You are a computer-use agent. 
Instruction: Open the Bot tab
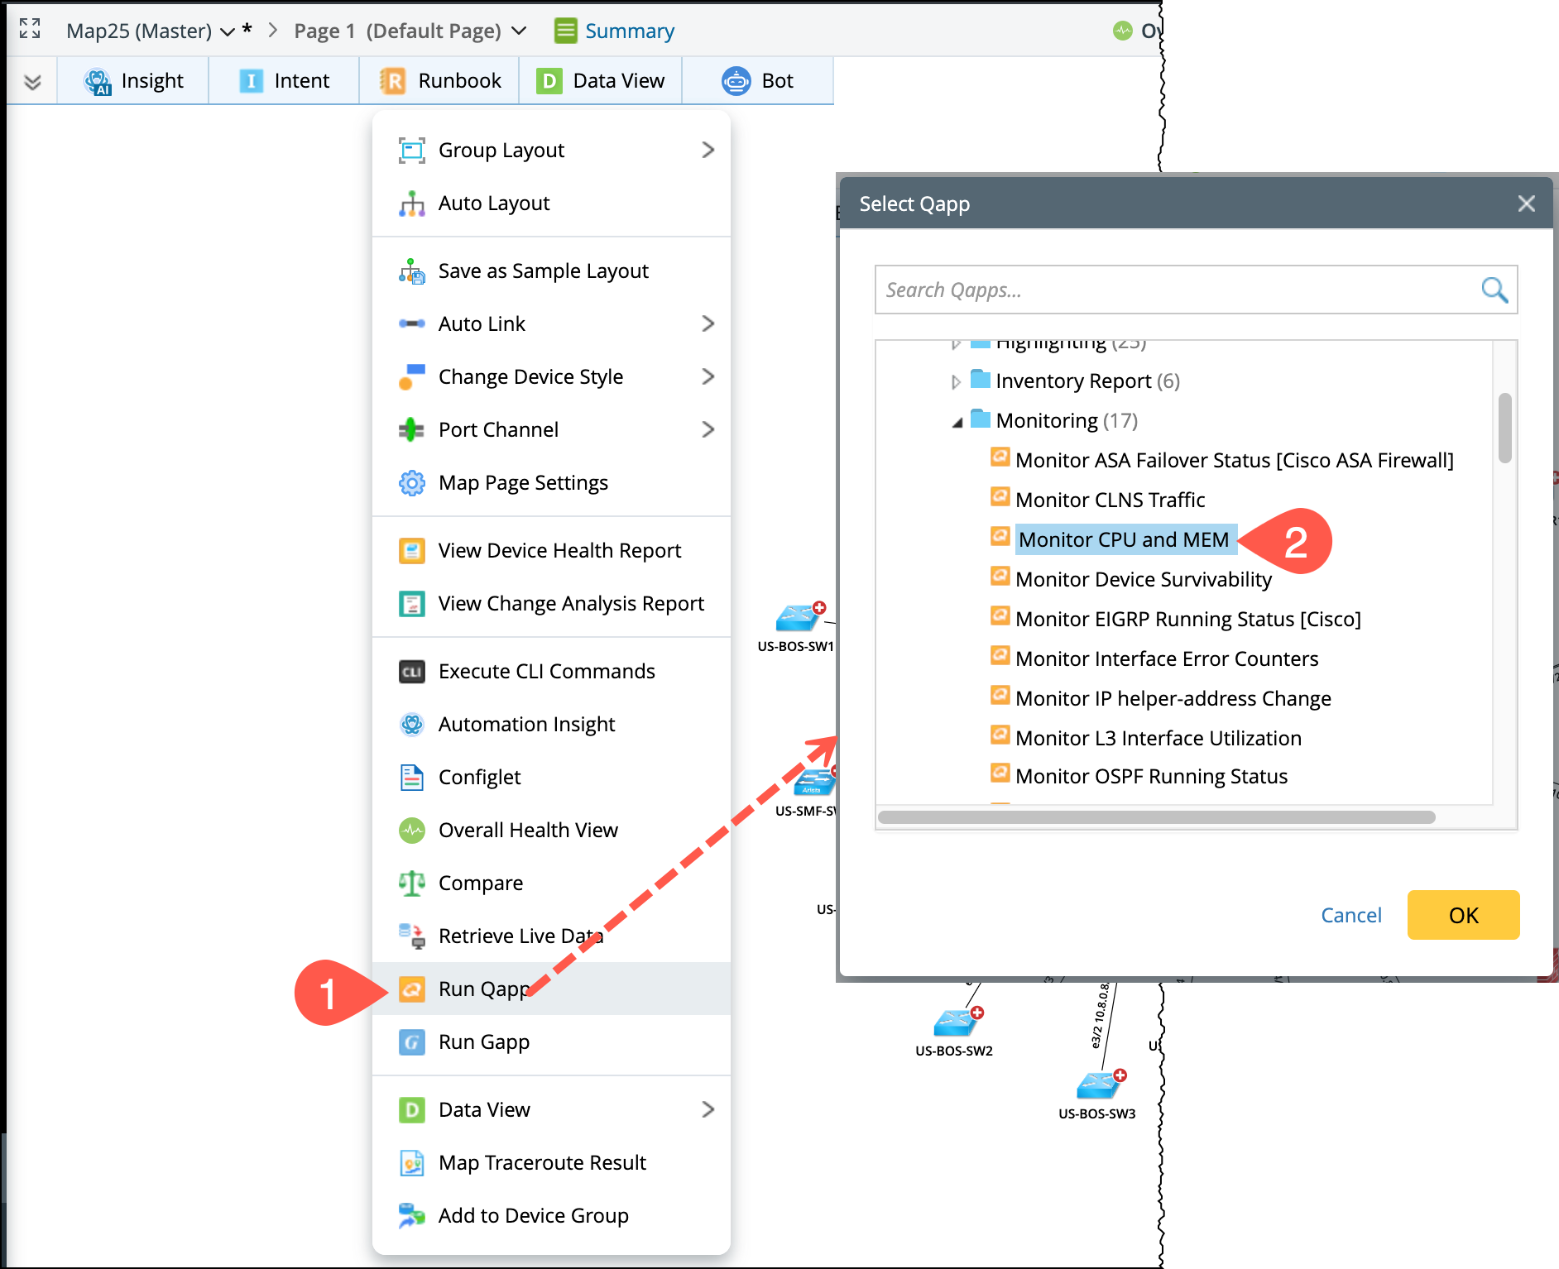point(757,80)
